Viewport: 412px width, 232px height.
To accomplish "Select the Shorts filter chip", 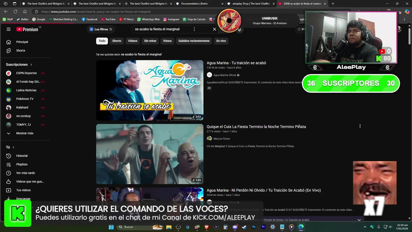I will [117, 41].
